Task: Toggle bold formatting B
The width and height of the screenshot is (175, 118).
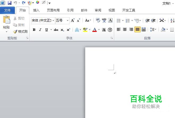Action: [34, 30]
